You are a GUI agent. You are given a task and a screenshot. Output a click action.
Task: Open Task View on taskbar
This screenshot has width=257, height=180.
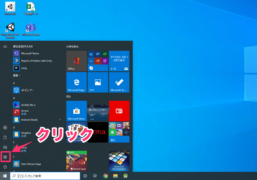coord(95,176)
